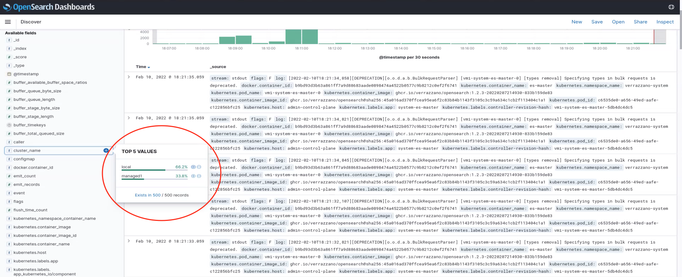Click Open in top menu
This screenshot has width=682, height=277.
(618, 22)
